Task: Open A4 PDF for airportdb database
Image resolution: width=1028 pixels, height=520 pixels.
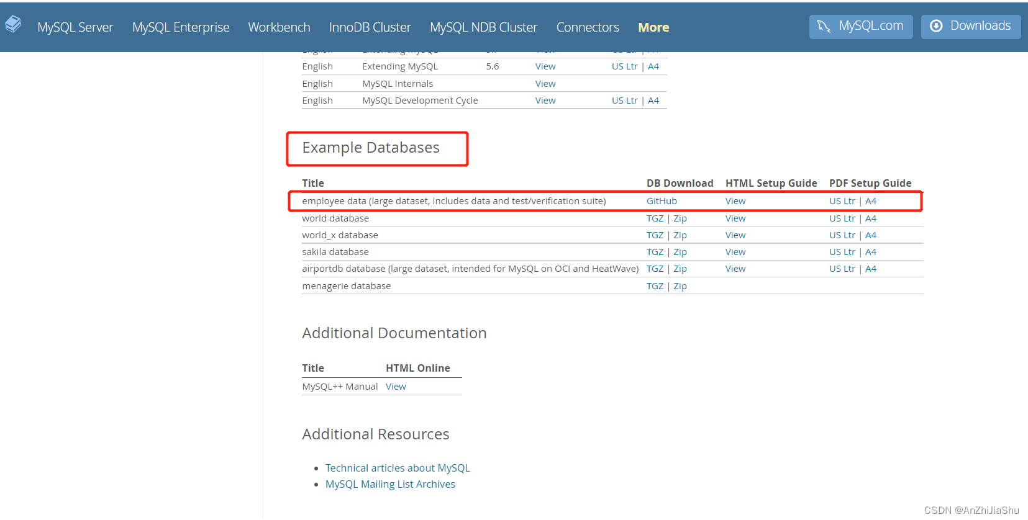Action: [871, 269]
